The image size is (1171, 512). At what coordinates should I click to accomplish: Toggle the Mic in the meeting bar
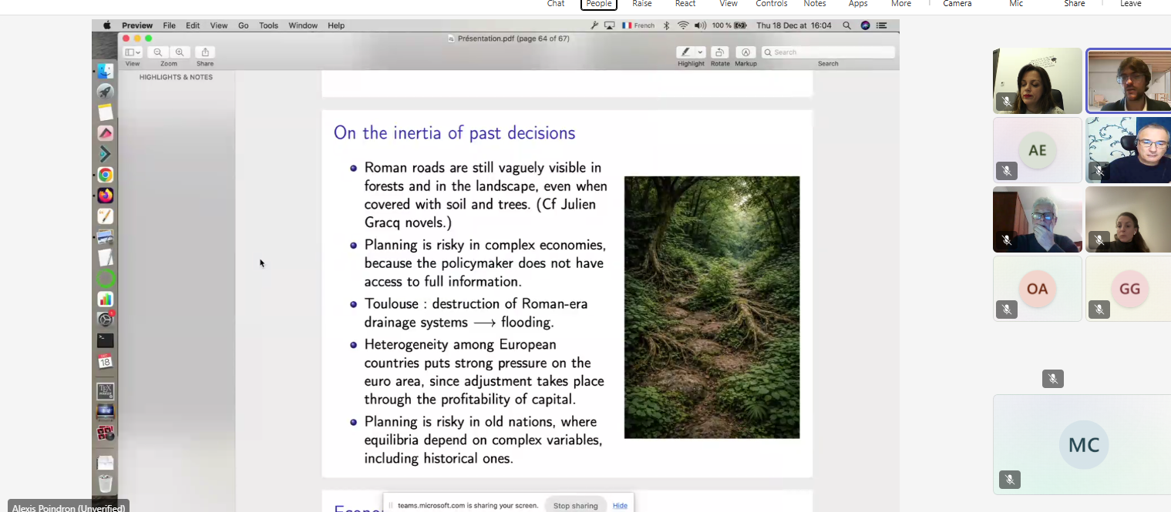coord(1016,4)
